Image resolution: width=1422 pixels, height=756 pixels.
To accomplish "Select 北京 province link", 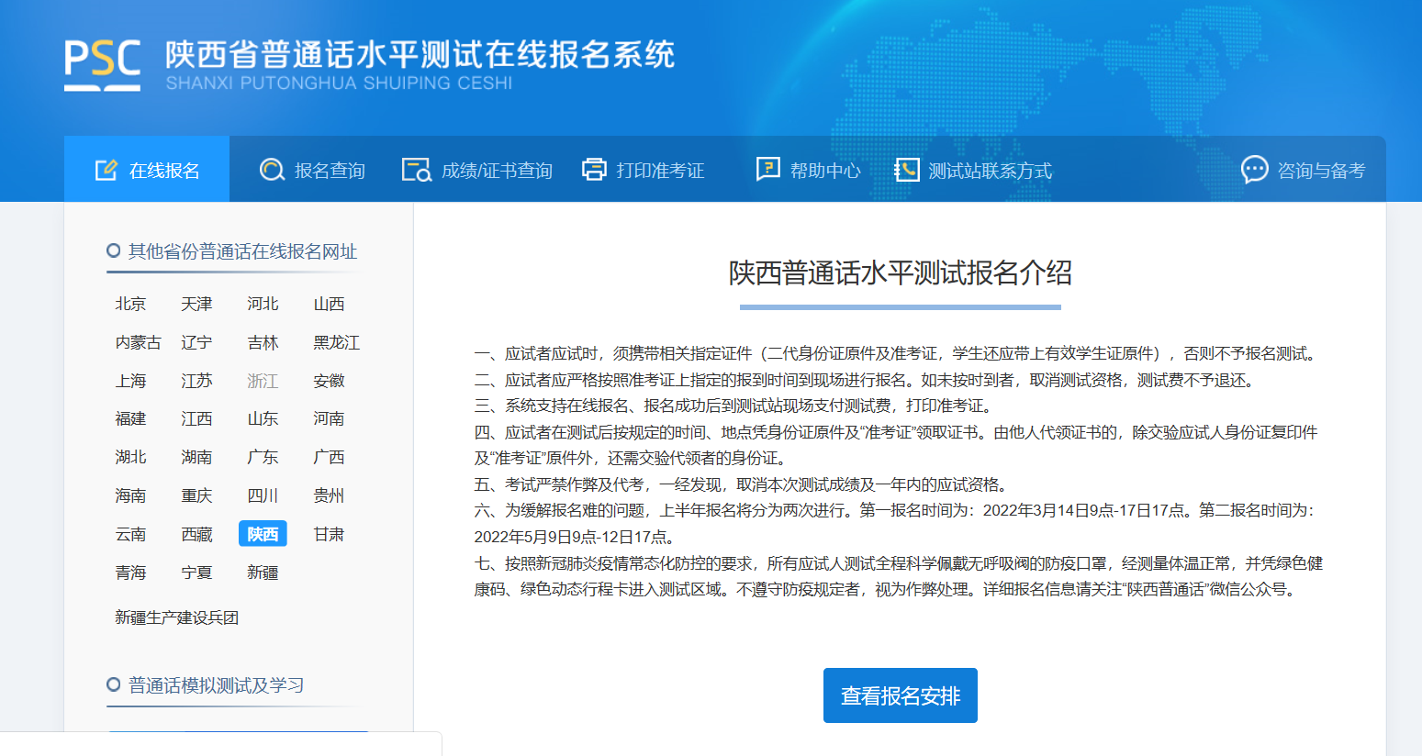I will point(130,304).
